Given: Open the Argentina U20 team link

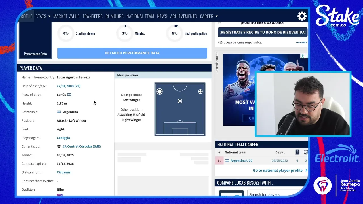Looking at the screenshot, I should [241, 161].
